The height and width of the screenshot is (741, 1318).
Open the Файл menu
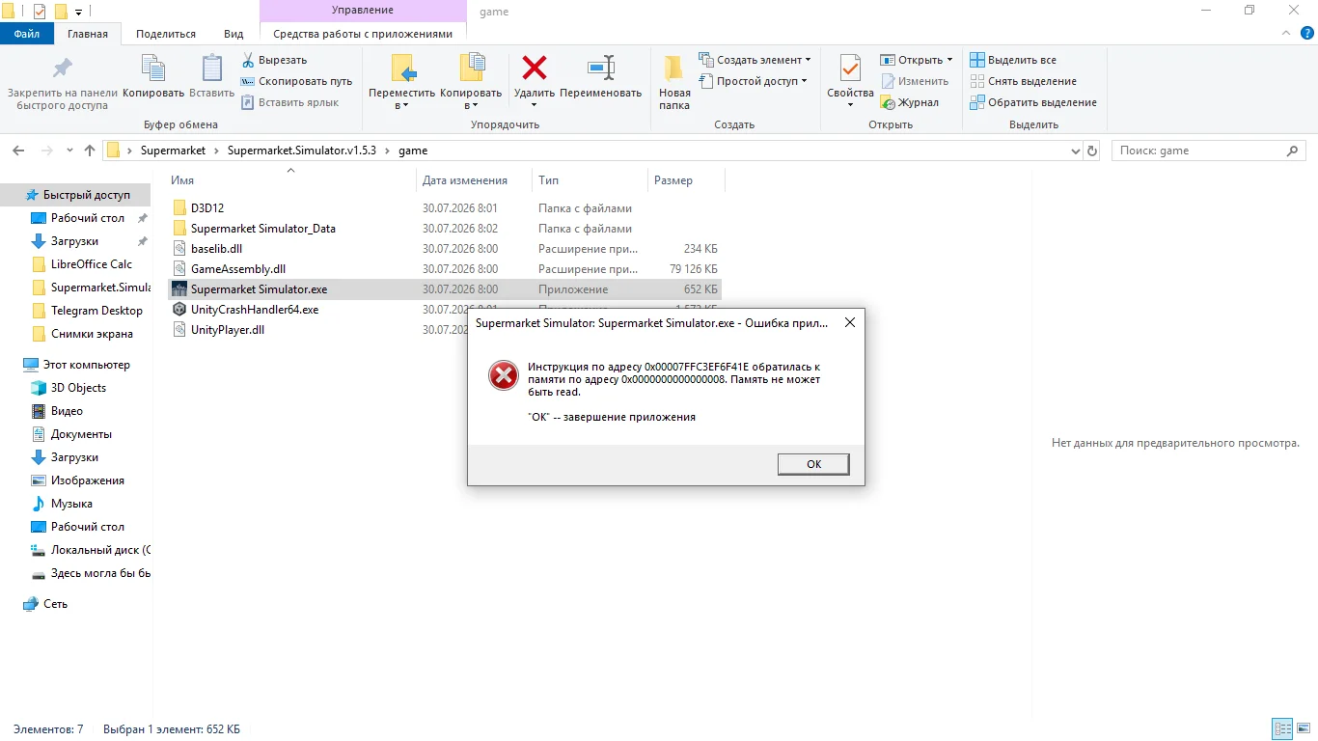point(27,33)
